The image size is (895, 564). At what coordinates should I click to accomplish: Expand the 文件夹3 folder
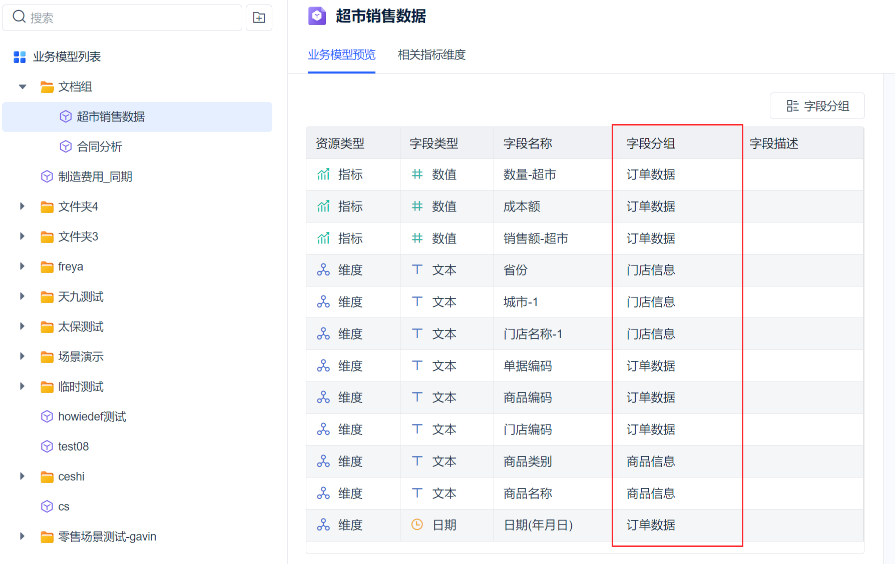pos(22,236)
